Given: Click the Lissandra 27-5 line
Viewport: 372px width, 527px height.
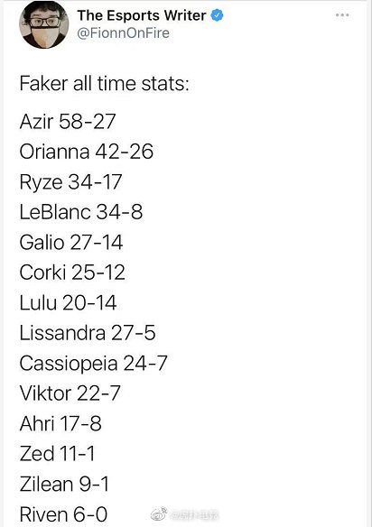Looking at the screenshot, I should 88,333.
